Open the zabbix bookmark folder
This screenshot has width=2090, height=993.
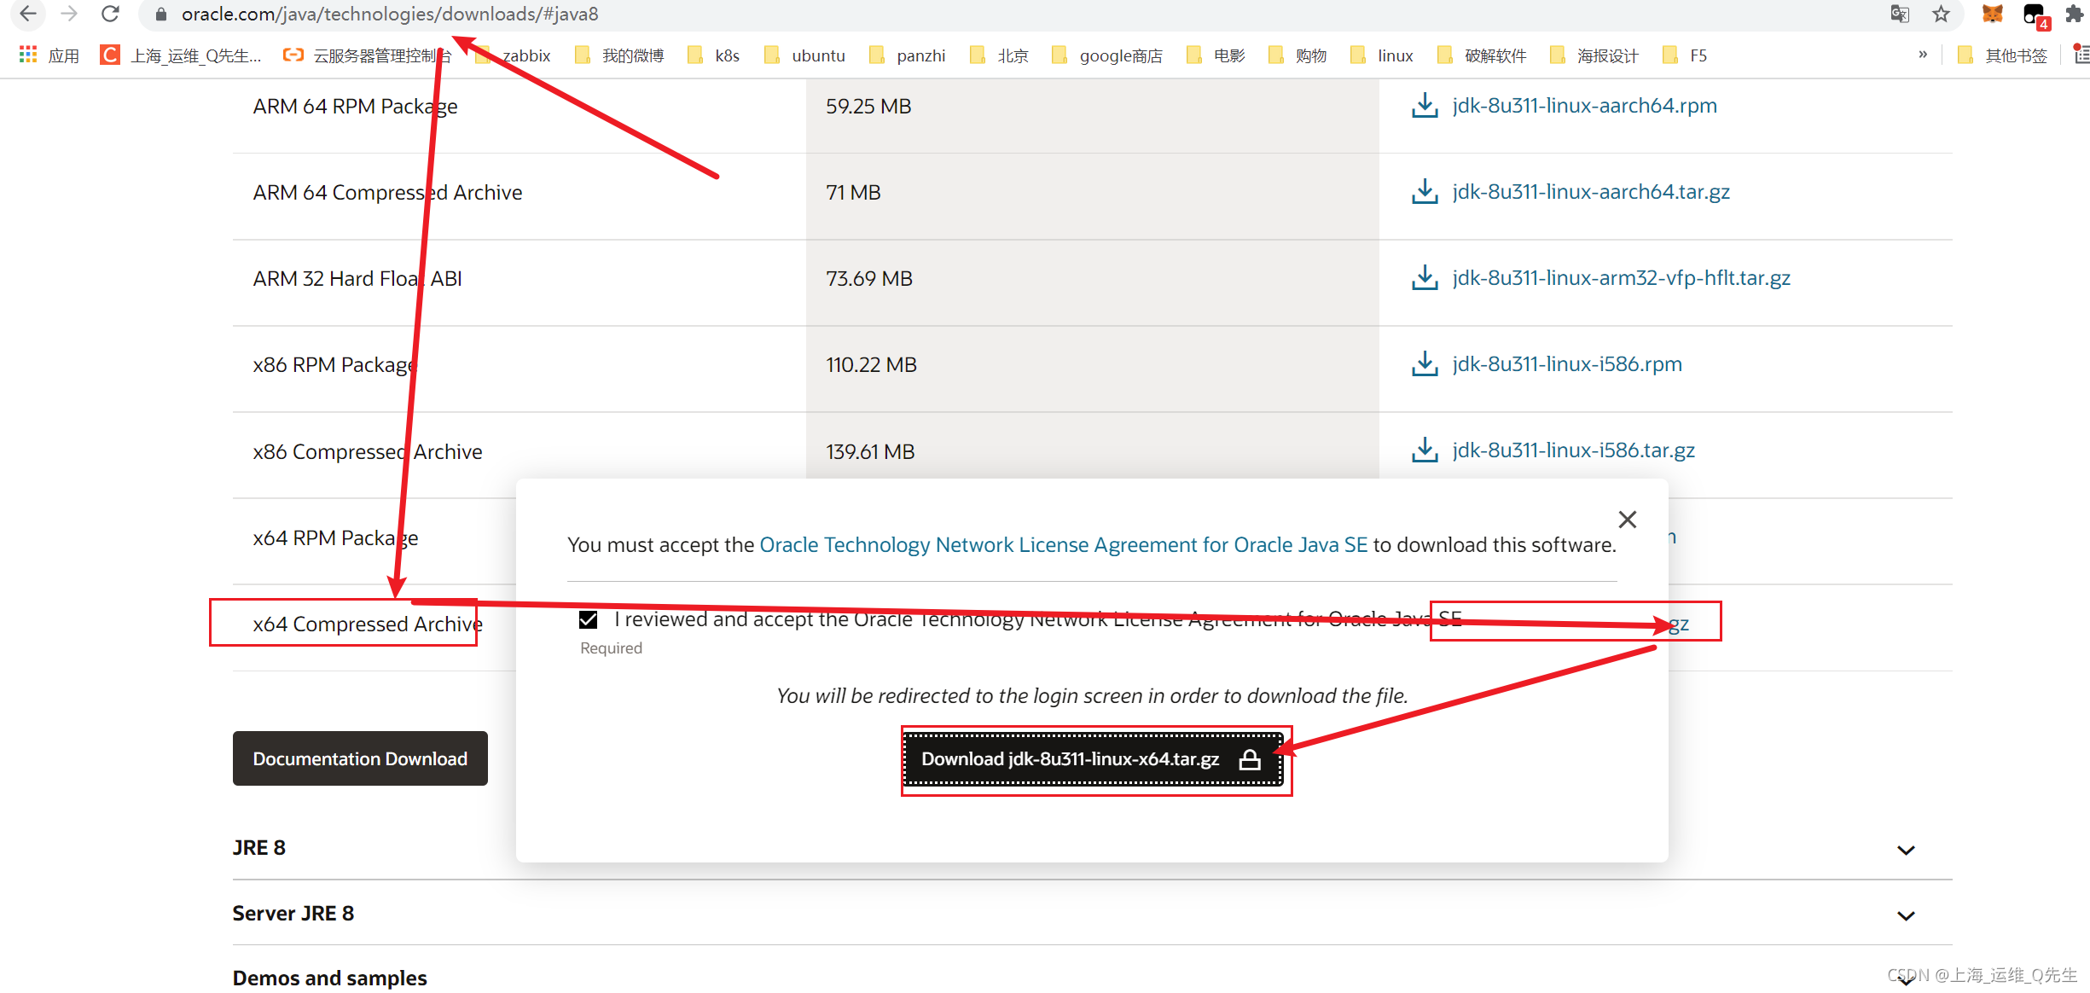click(x=513, y=55)
